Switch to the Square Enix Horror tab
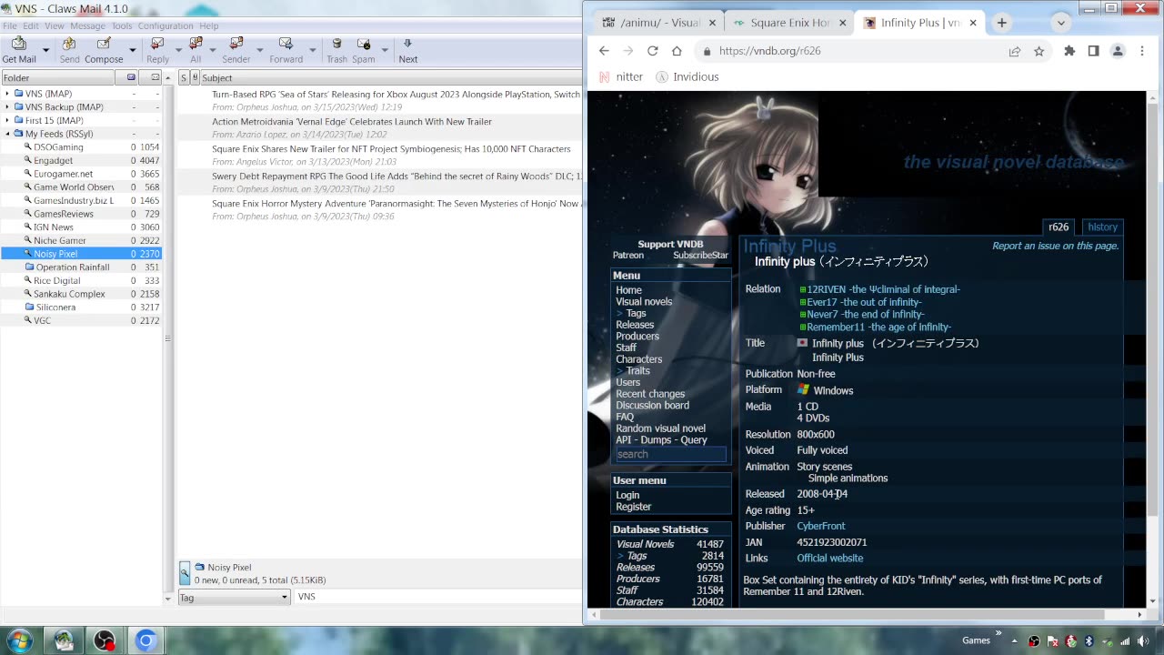 point(789,23)
